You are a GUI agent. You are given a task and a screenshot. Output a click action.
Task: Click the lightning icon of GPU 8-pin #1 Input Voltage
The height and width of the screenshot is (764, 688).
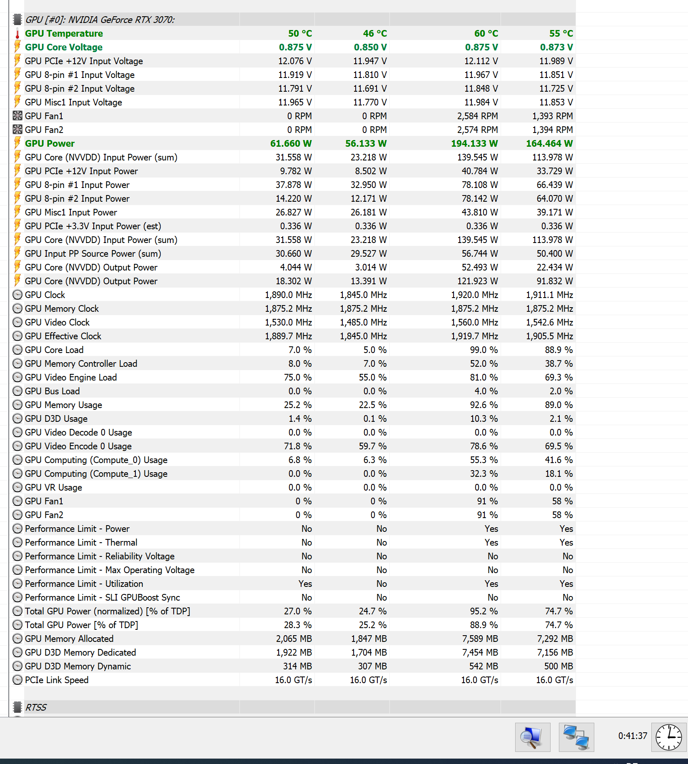(x=17, y=75)
